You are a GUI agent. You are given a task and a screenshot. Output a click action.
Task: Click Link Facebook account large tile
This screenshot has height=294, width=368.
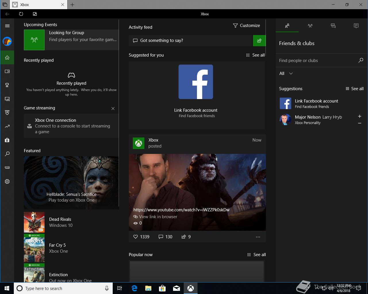[197, 95]
